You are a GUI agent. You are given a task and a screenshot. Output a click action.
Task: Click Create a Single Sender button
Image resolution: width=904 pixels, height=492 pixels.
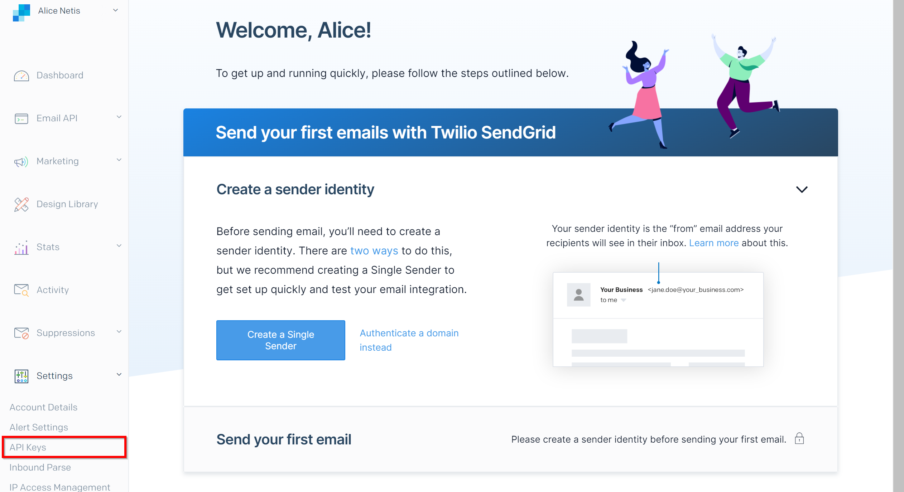[280, 341]
